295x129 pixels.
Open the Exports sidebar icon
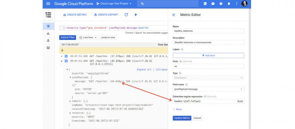click(x=48, y=41)
